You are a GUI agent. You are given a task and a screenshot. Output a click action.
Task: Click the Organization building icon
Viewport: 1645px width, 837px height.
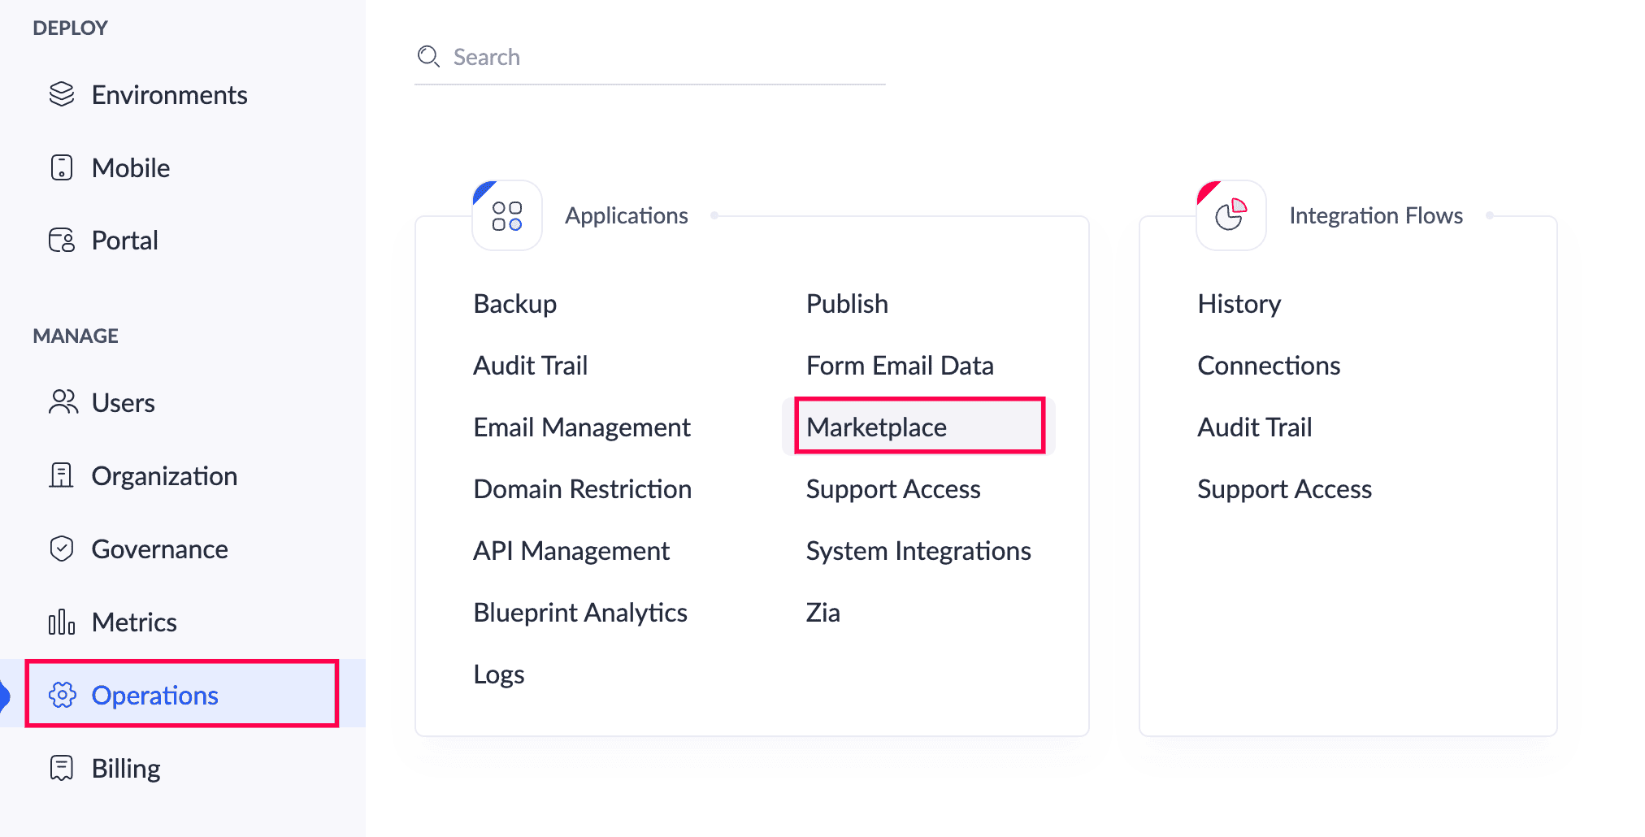[61, 475]
